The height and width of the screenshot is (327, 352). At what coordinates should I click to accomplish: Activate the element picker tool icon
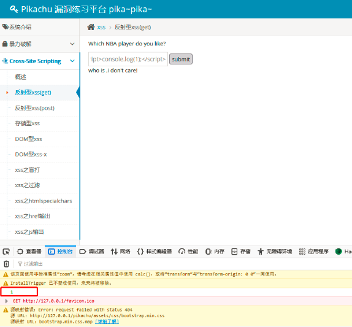coord(6,252)
